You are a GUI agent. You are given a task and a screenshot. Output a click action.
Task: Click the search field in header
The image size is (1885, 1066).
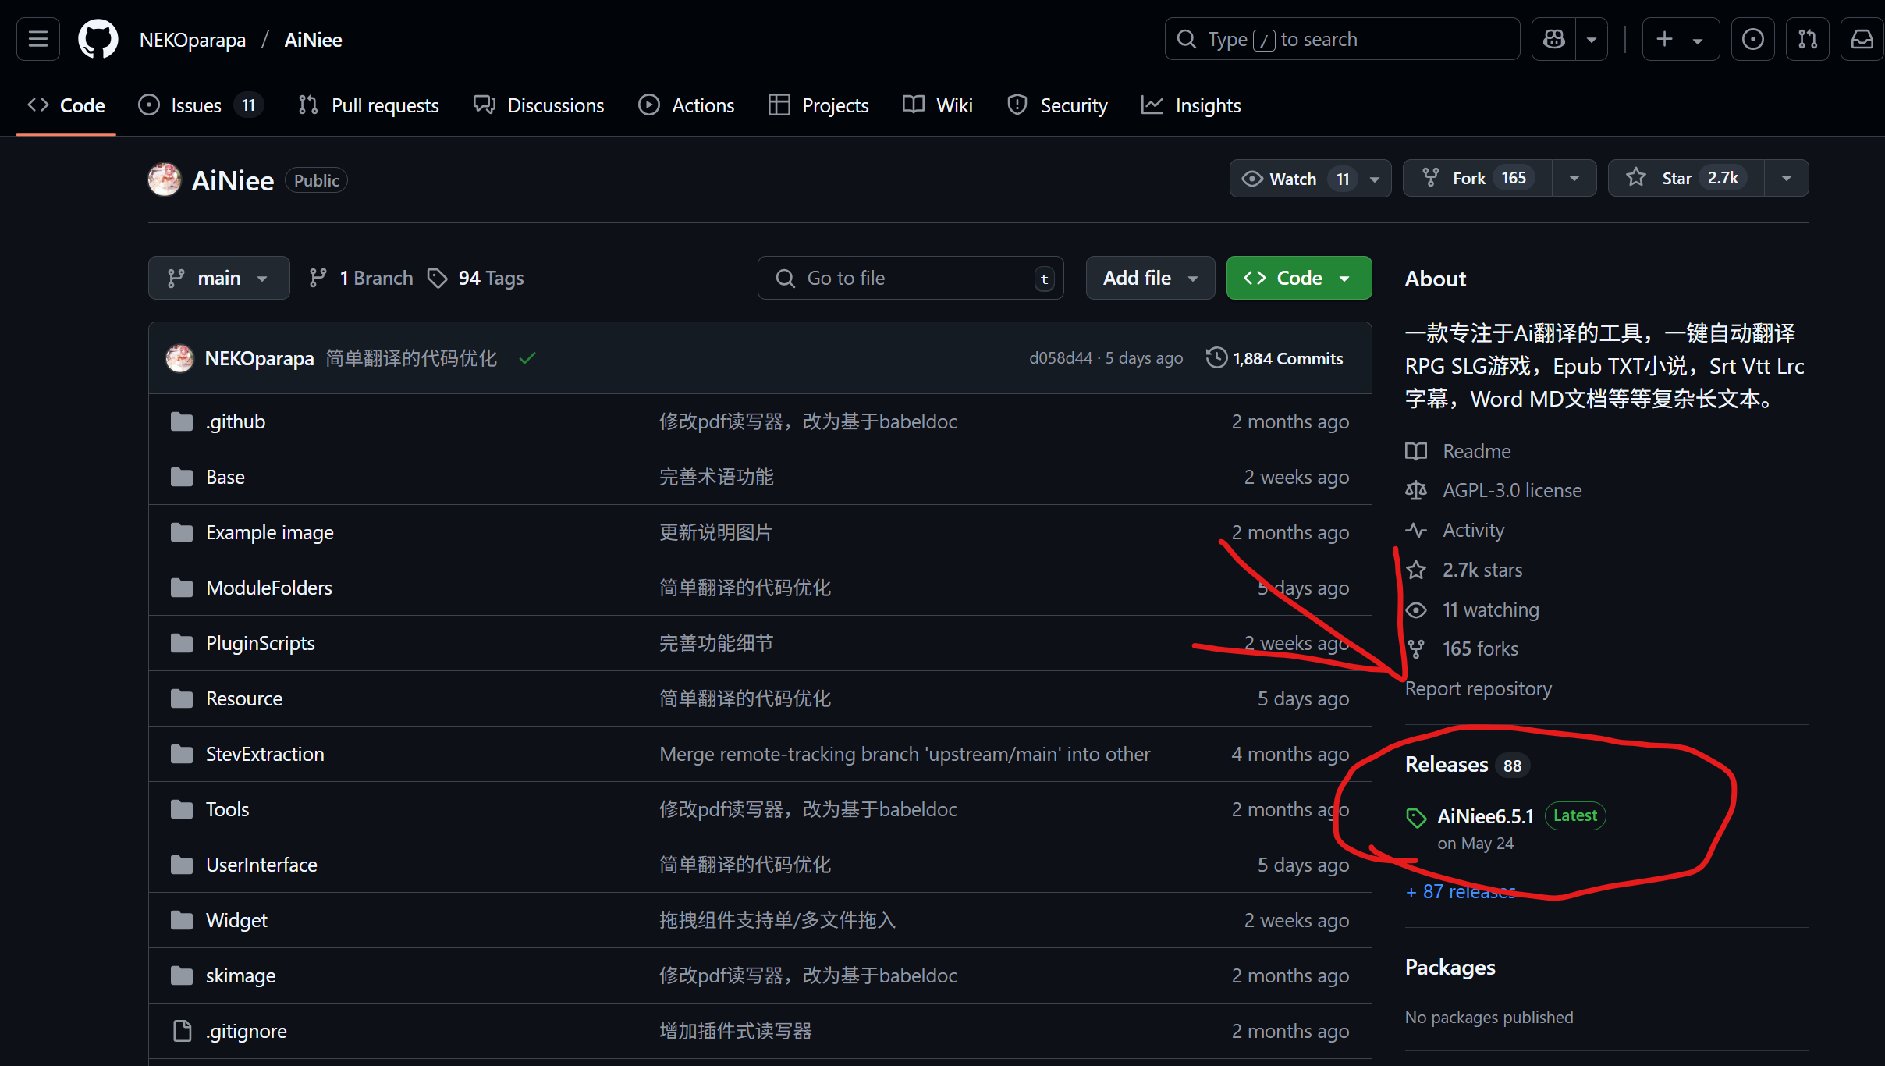pyautogui.click(x=1342, y=39)
